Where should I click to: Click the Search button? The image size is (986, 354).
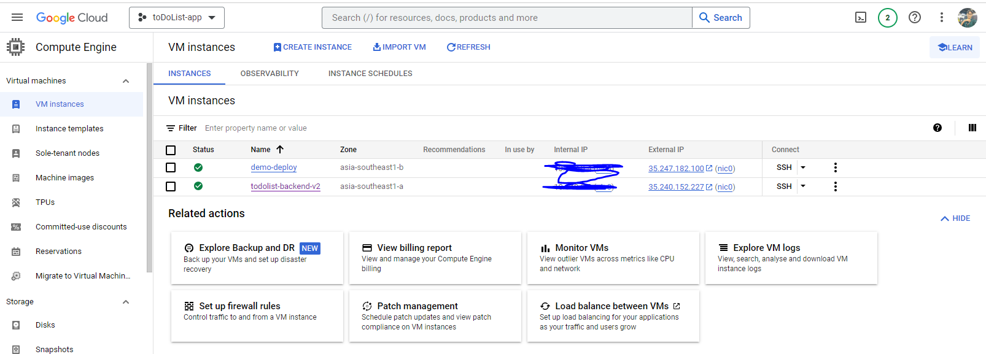(721, 18)
